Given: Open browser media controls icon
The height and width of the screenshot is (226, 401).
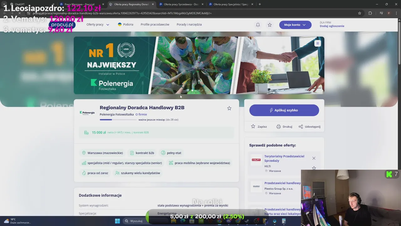Looking at the screenshot, I should (x=381, y=13).
